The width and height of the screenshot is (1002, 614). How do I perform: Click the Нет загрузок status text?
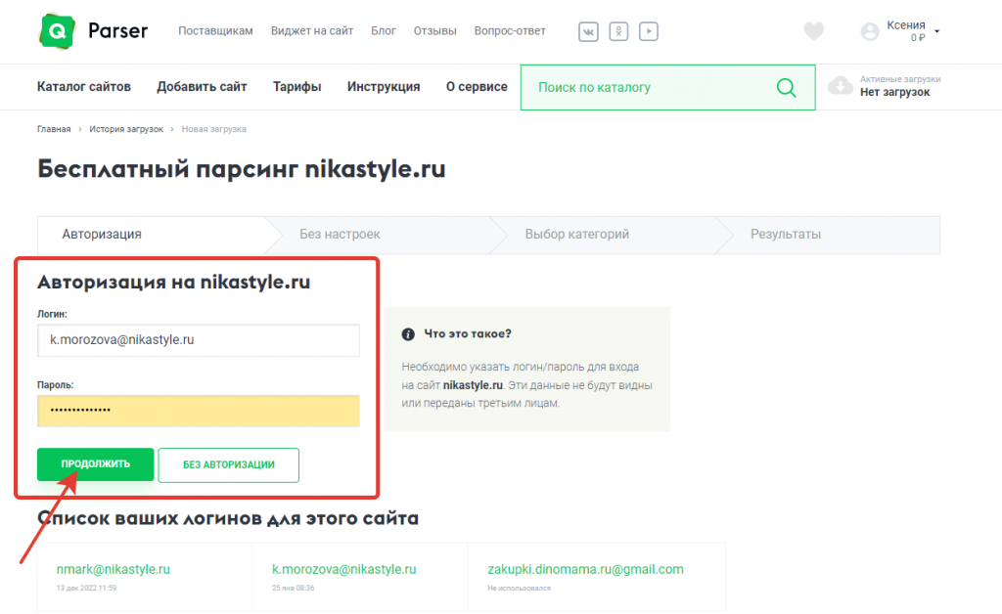[894, 92]
